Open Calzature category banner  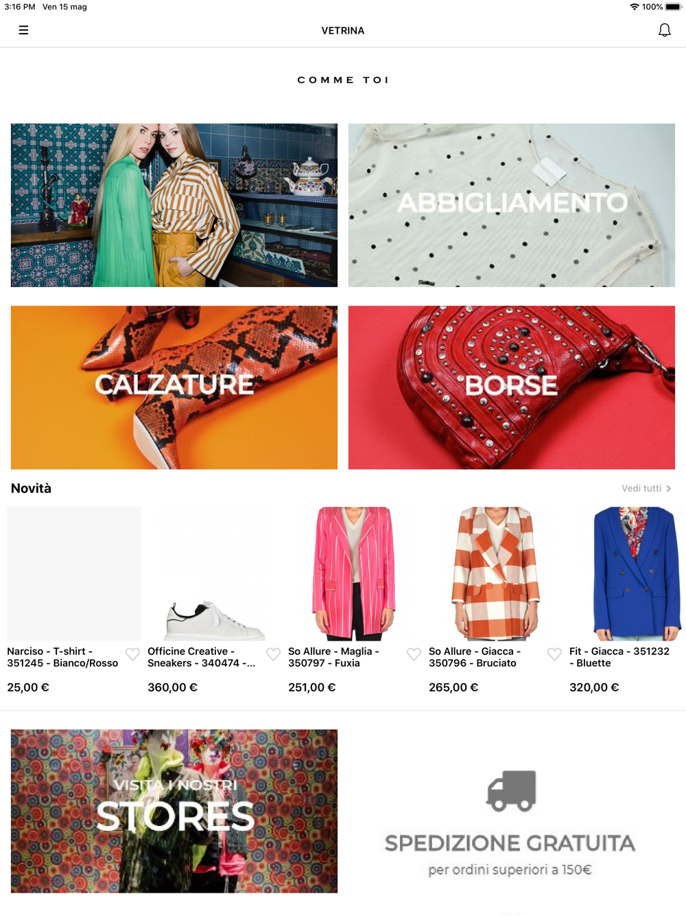[x=174, y=387]
